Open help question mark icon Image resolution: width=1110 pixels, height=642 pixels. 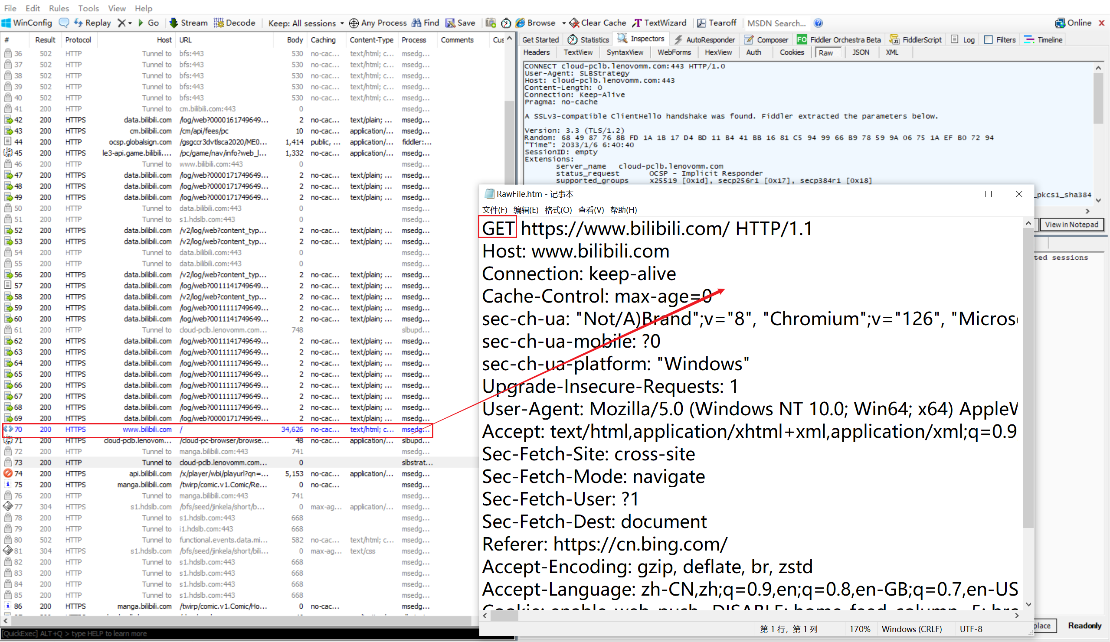(818, 23)
